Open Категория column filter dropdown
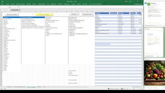Image resolution: width=165 pixels, height=93 pixels. [130, 13]
